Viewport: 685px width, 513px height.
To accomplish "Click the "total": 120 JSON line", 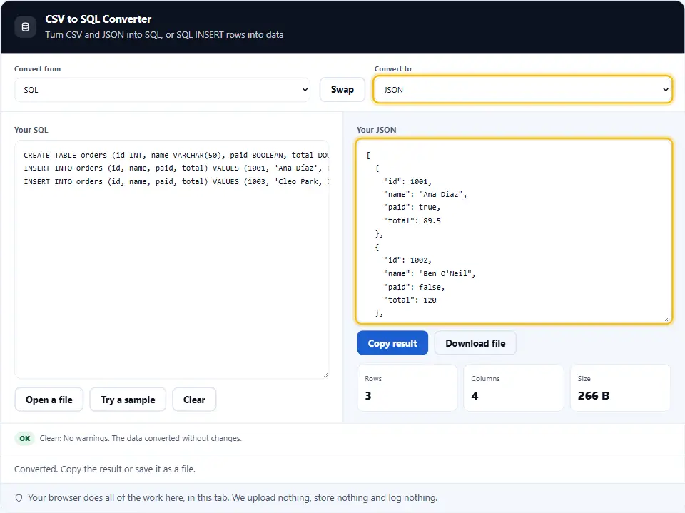I will 410,300.
